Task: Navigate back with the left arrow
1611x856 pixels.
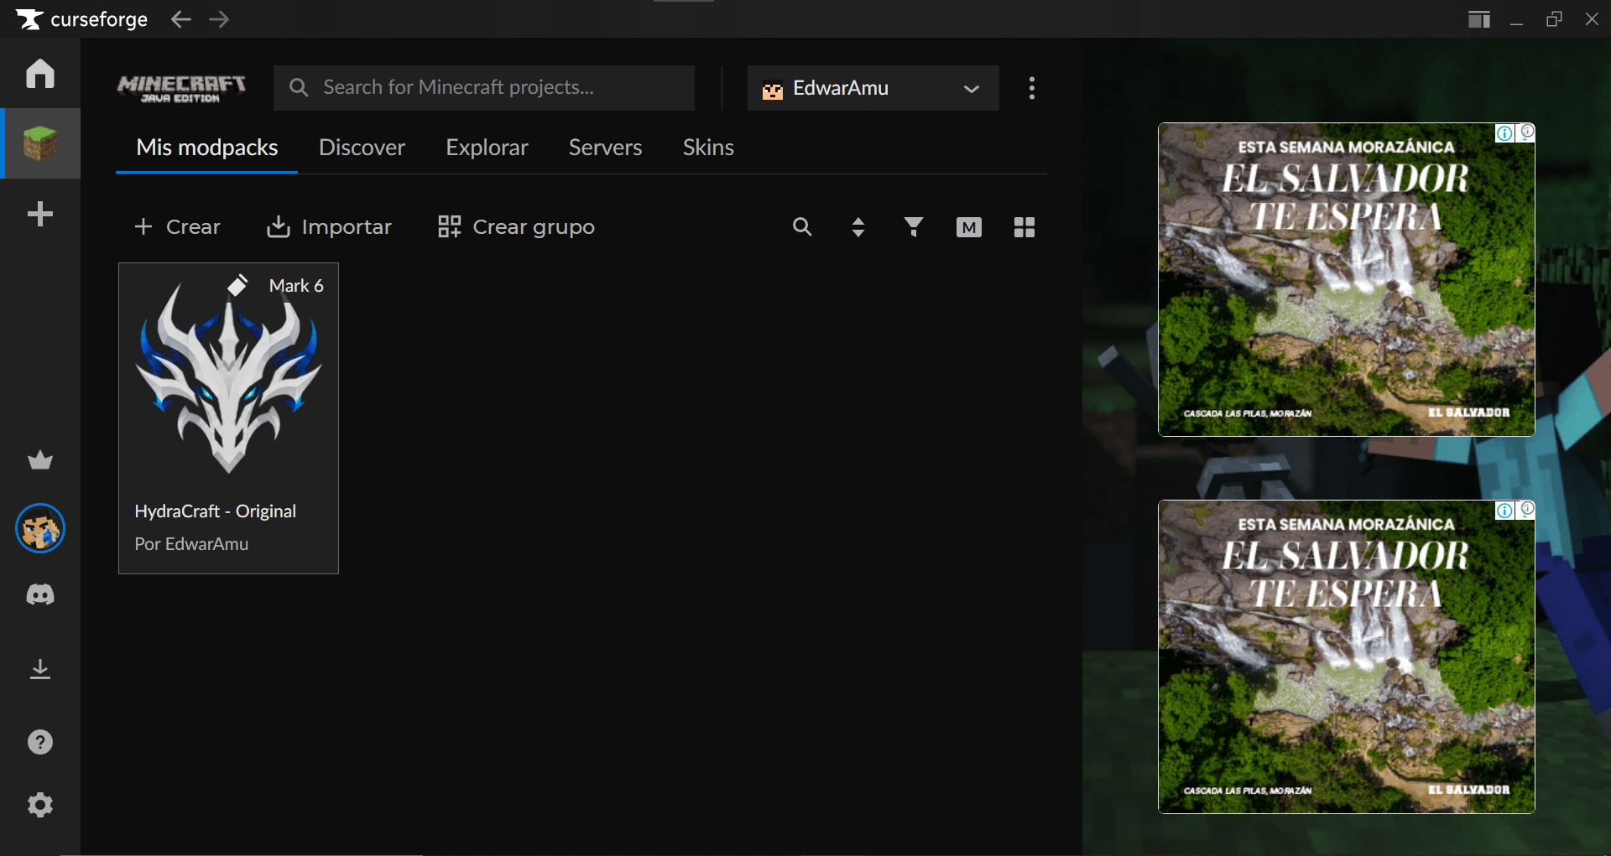Action: click(181, 19)
